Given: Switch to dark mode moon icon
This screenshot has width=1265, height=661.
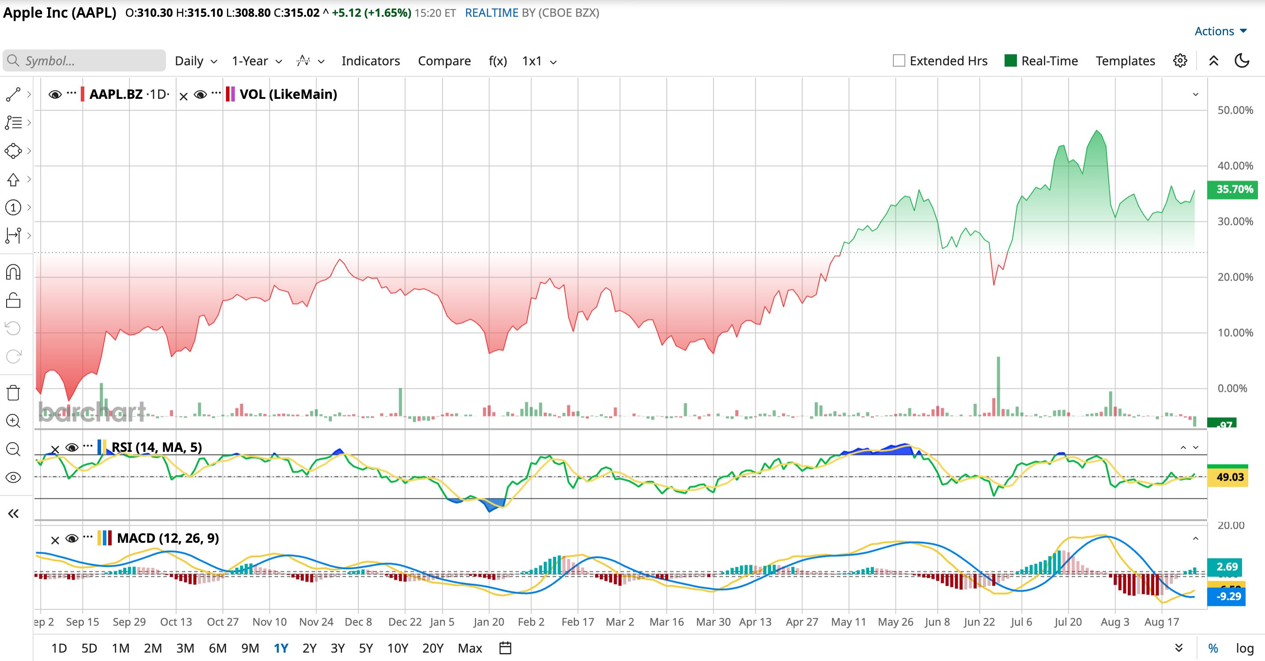Looking at the screenshot, I should point(1242,61).
